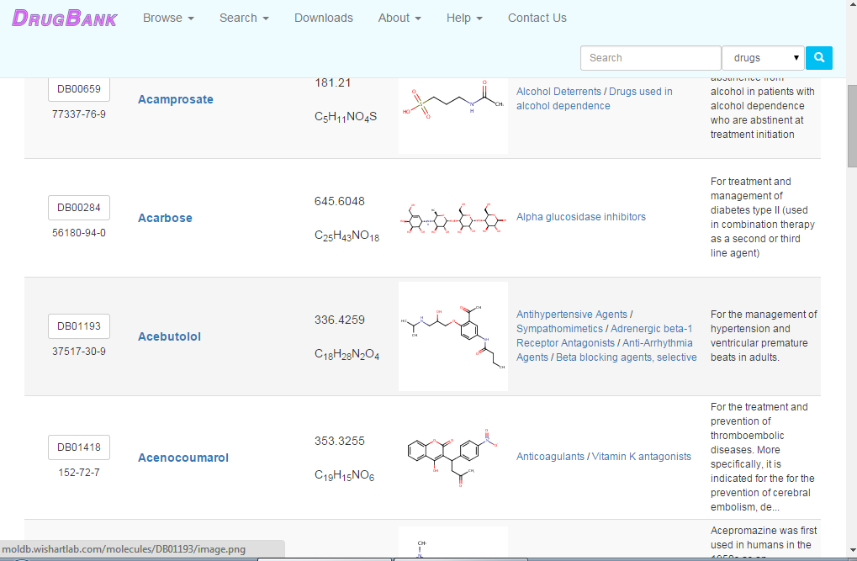
Task: Expand the Browse menu
Action: pyautogui.click(x=168, y=17)
